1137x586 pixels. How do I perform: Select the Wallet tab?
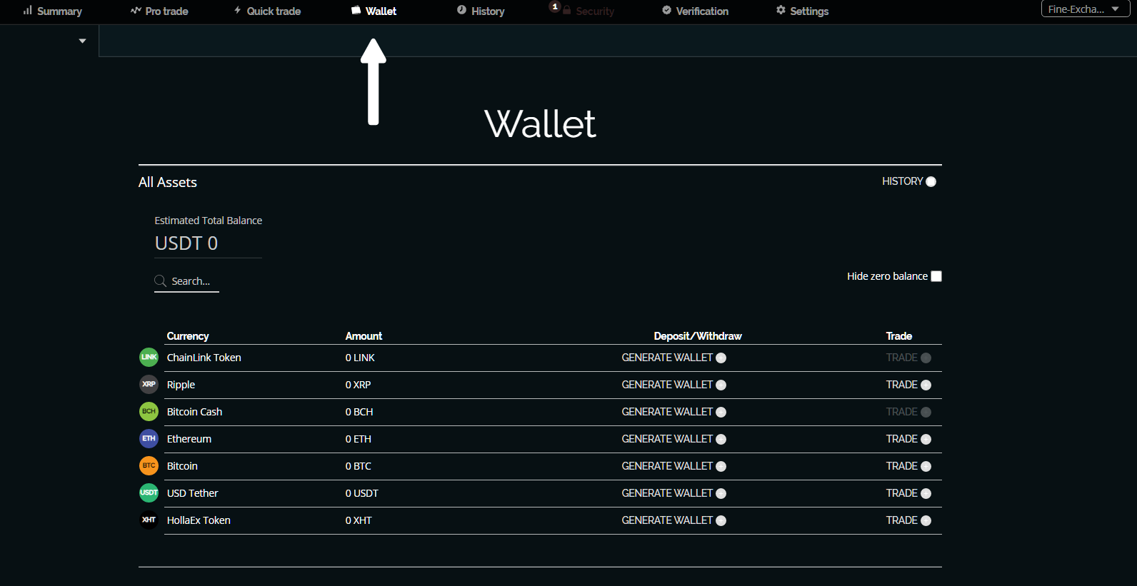(374, 11)
